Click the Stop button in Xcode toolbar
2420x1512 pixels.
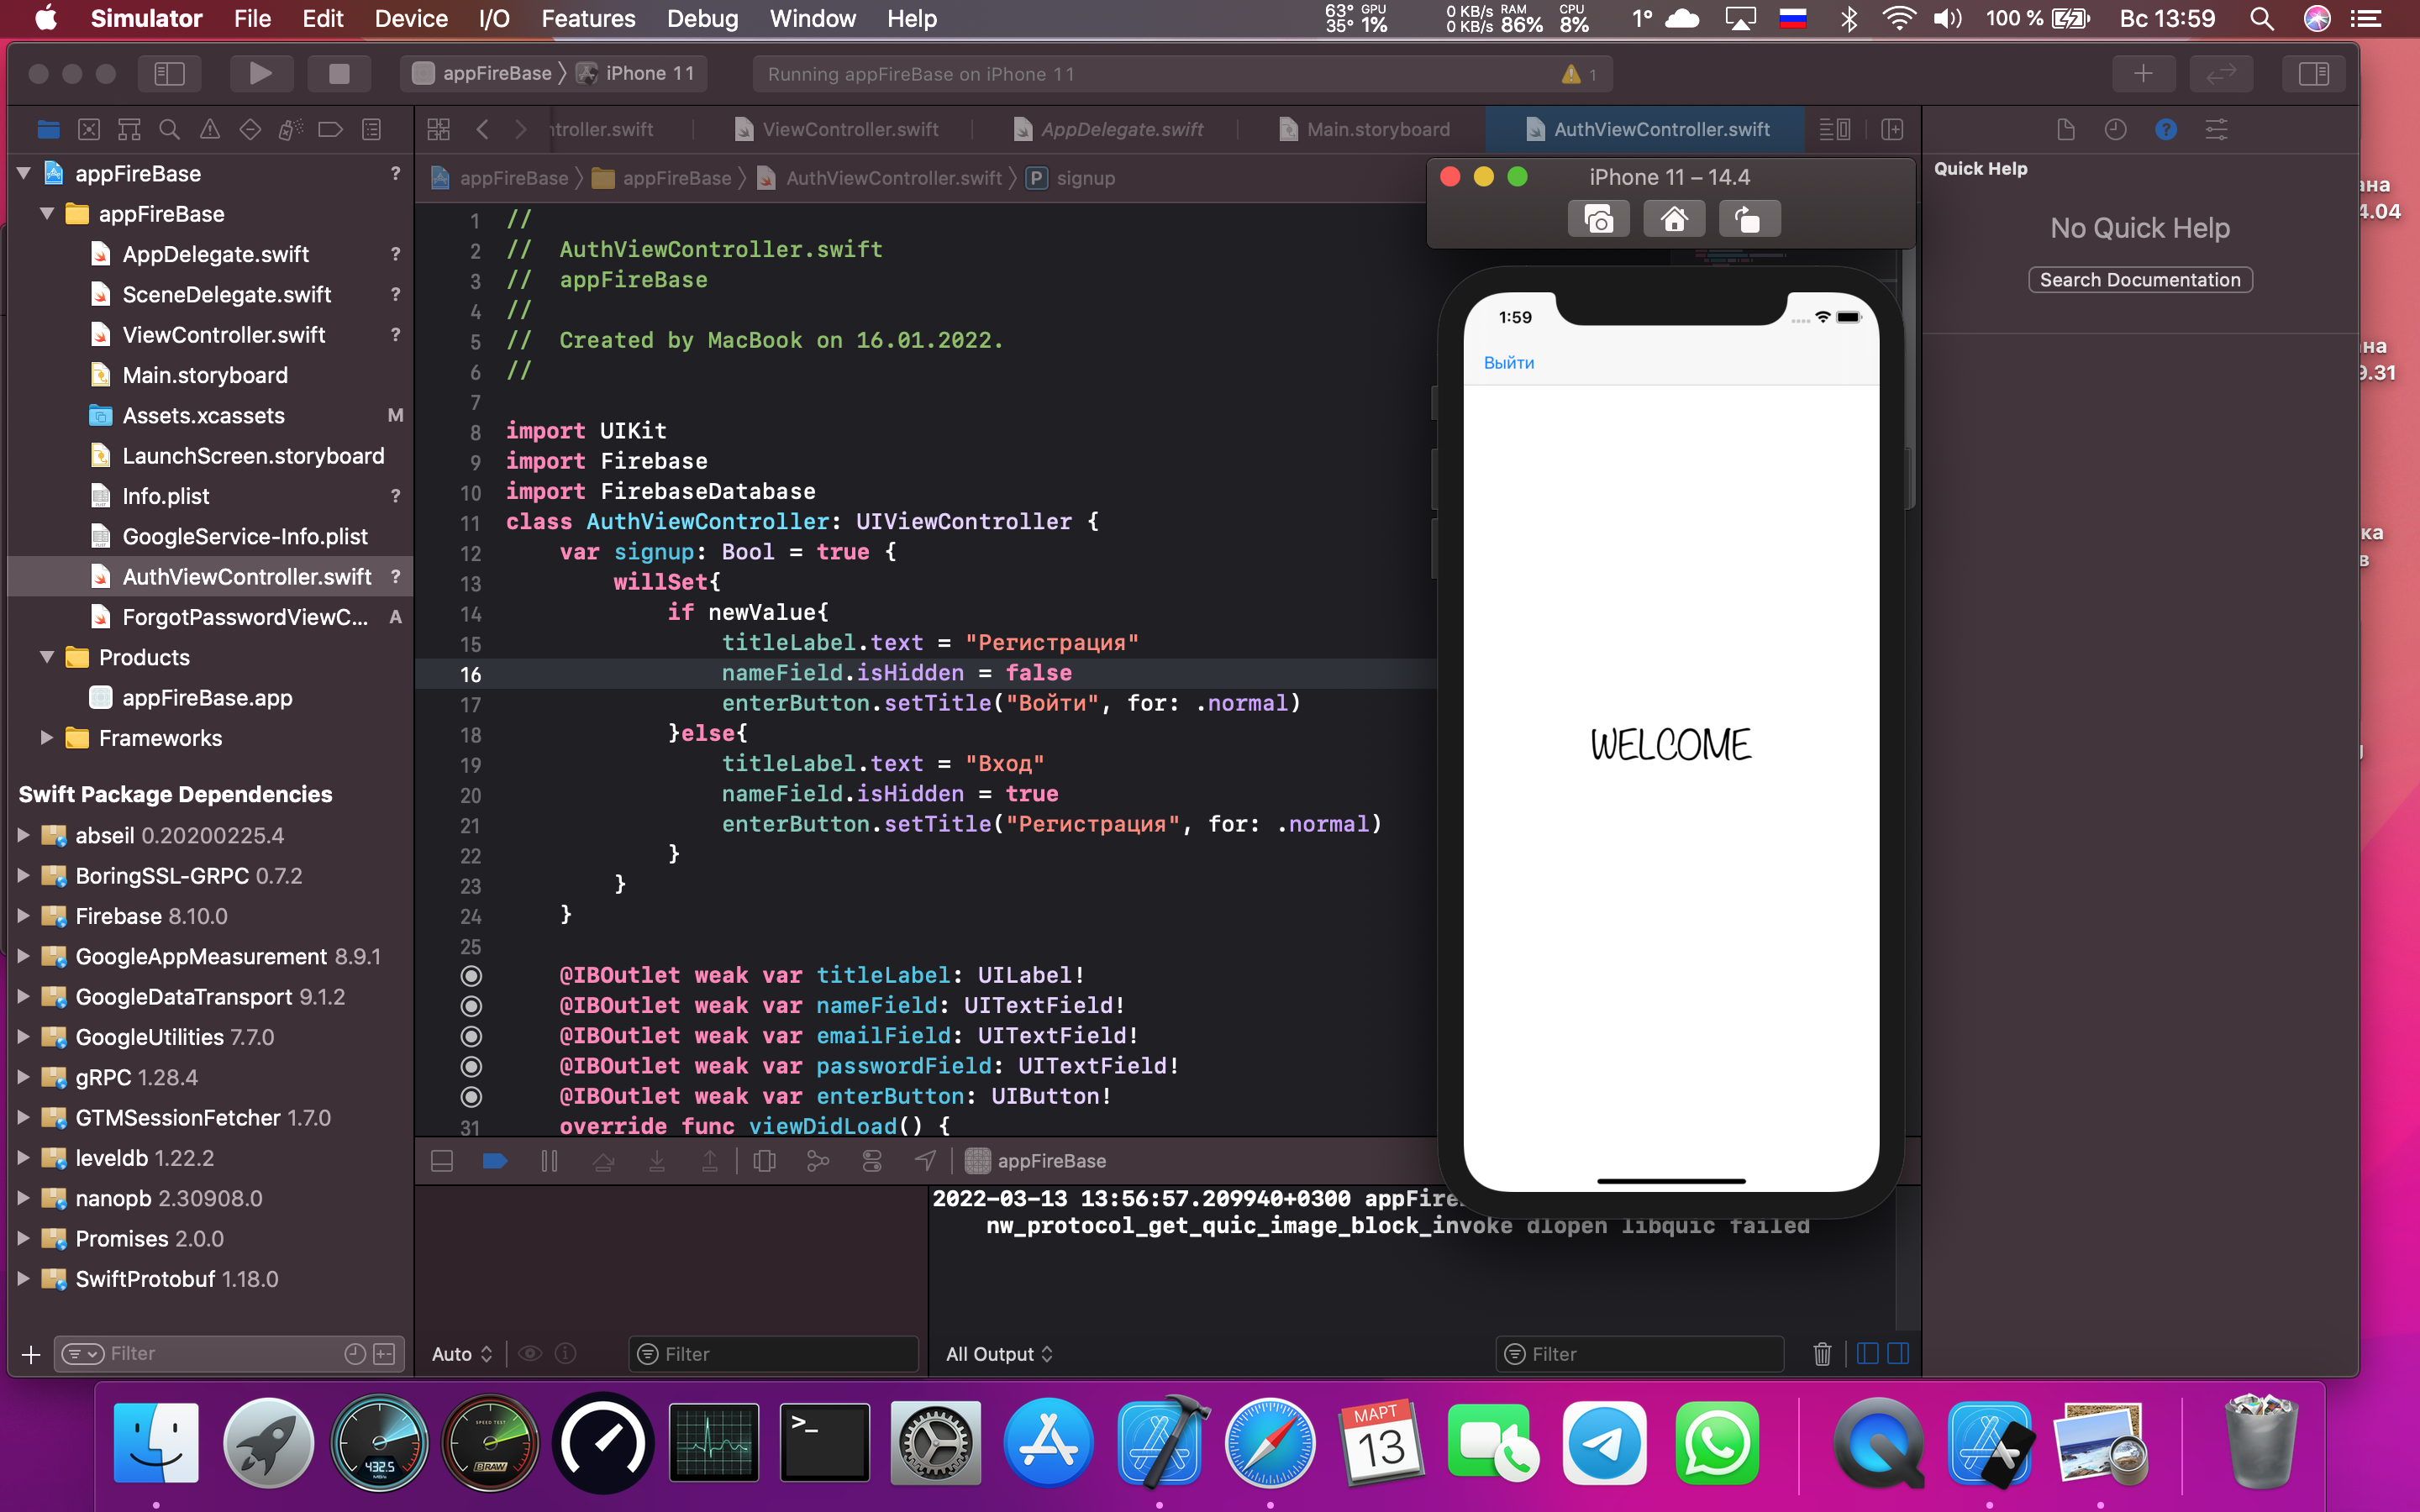339,73
